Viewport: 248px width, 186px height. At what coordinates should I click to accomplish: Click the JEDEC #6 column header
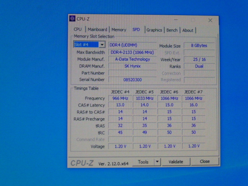(169, 92)
